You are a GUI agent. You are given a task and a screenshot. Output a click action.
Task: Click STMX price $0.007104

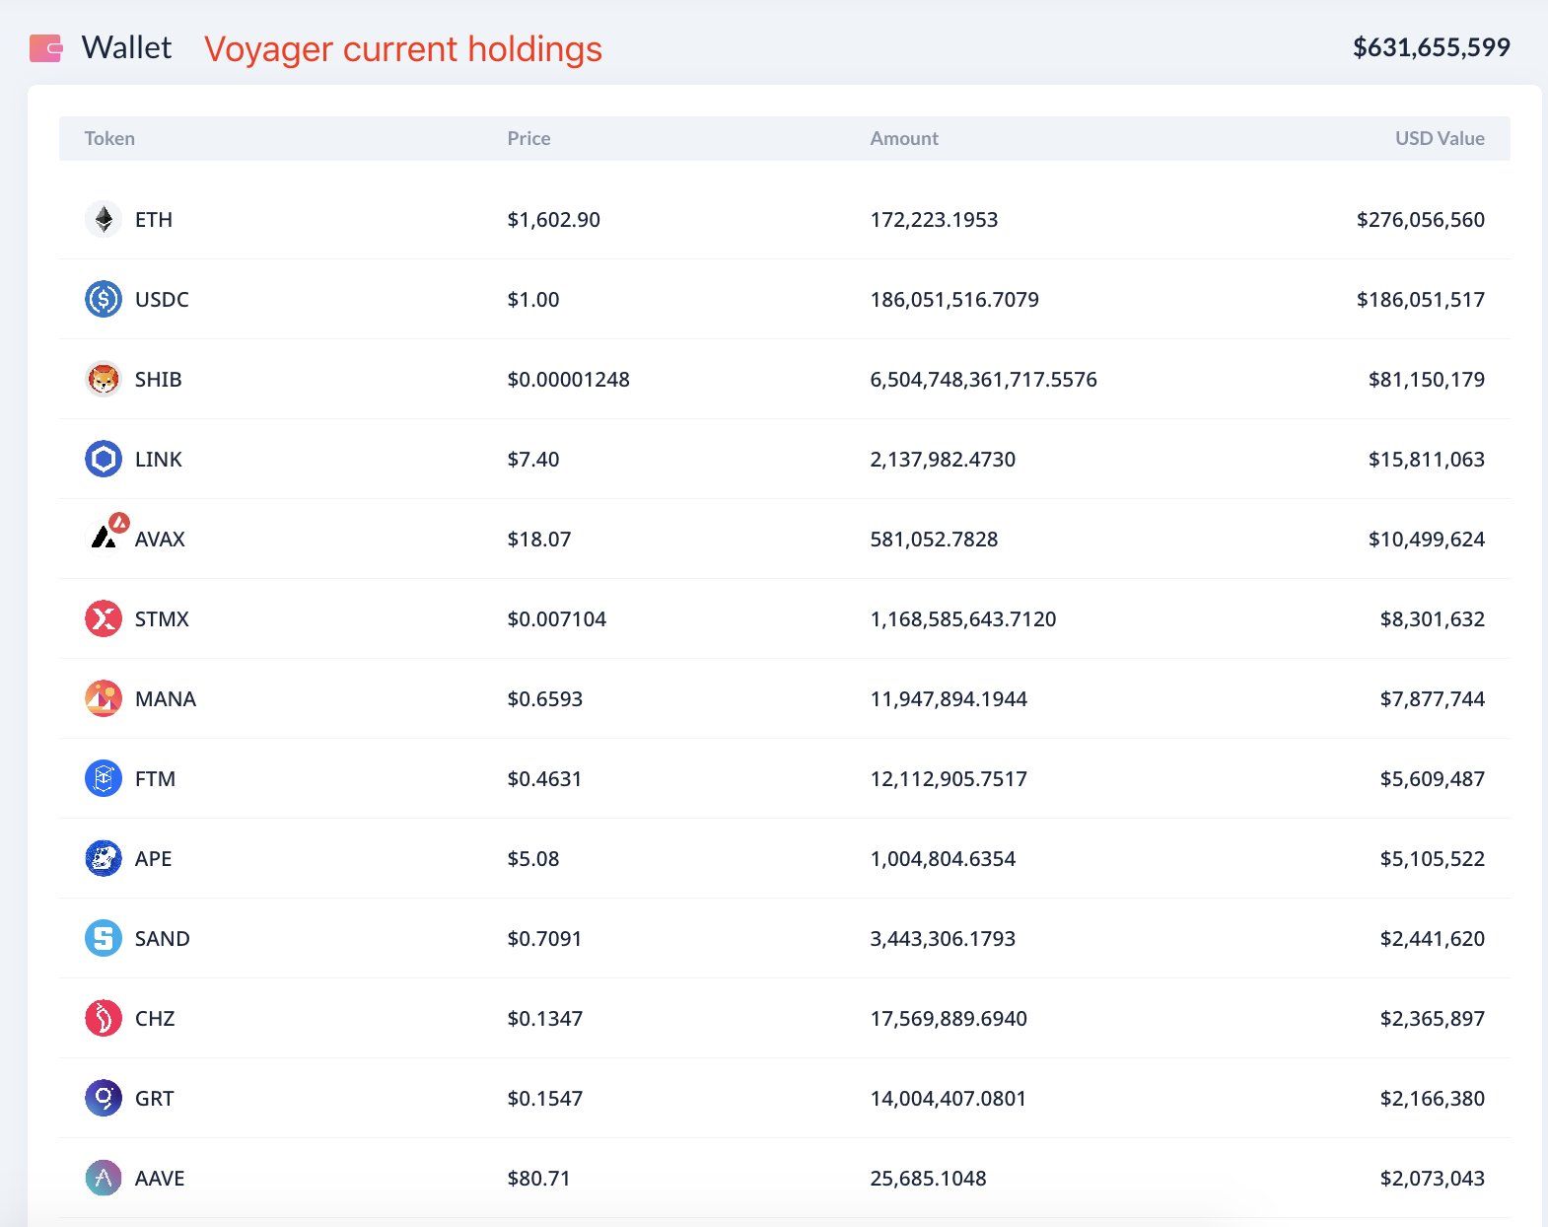pos(556,618)
